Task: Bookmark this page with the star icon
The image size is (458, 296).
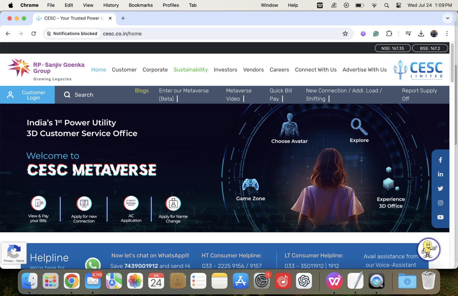Action: pos(345,34)
